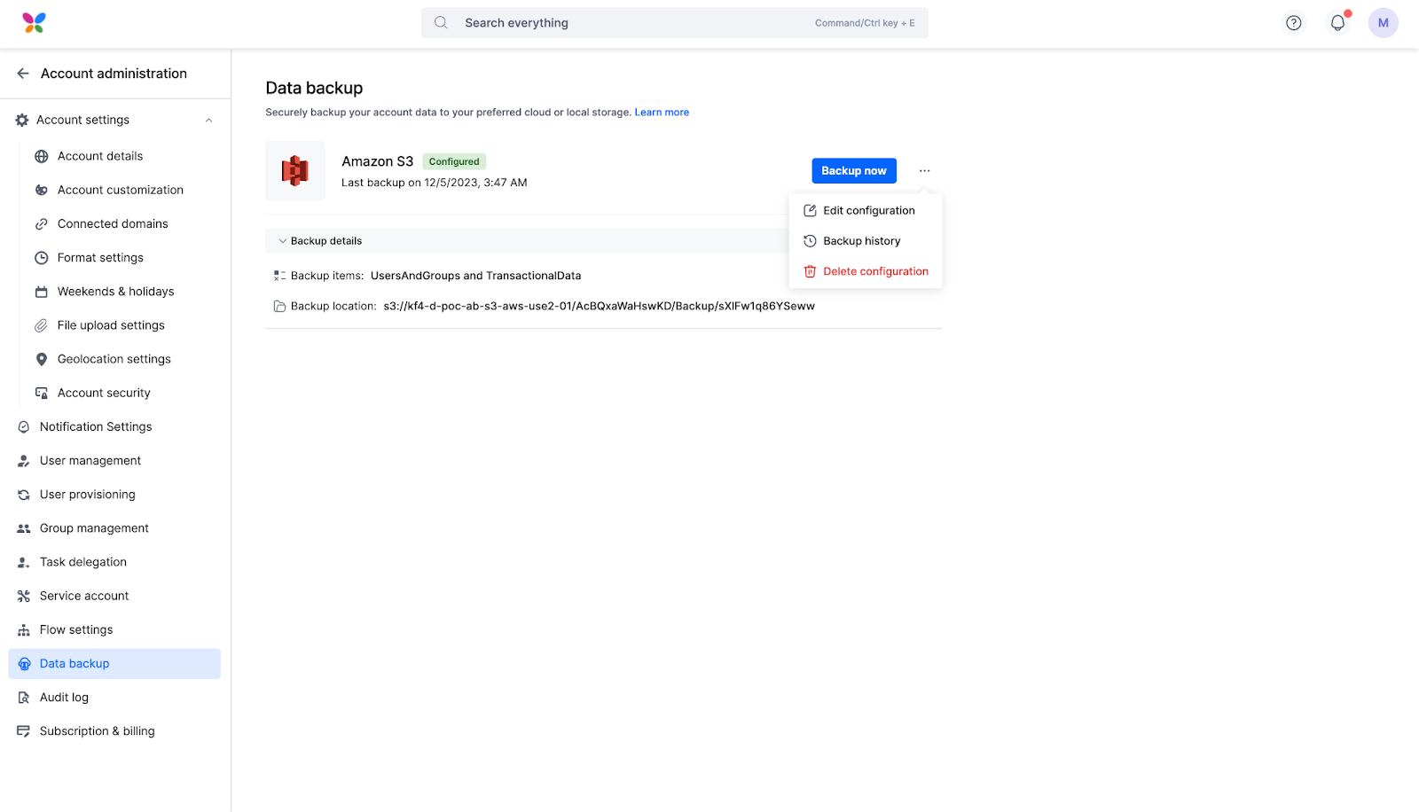Click the globe icon beside Account details

click(x=42, y=156)
